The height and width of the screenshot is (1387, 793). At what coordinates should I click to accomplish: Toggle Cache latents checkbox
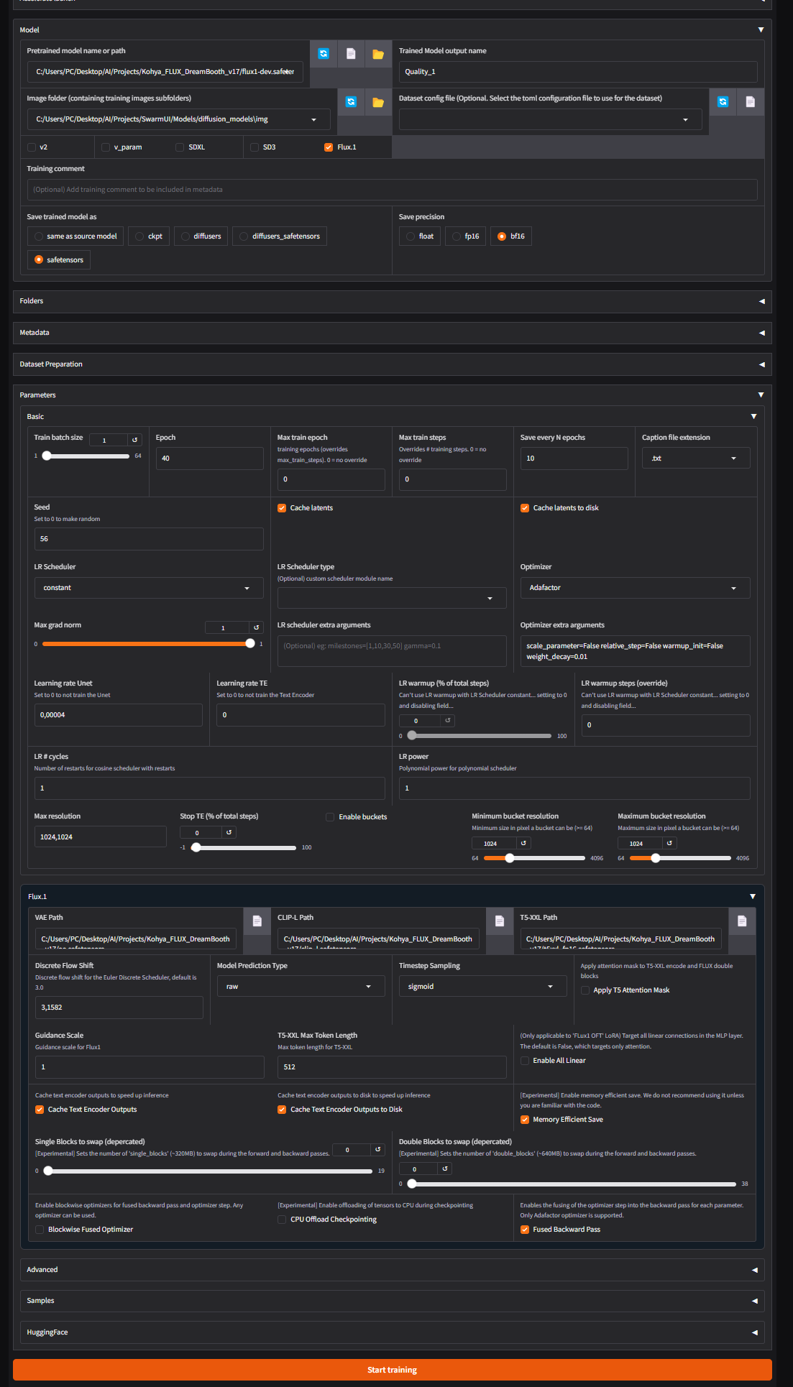tap(282, 508)
